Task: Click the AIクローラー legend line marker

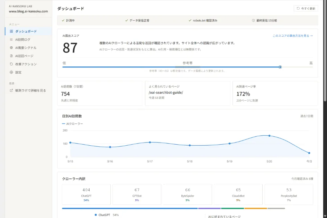Action: click(x=64, y=124)
